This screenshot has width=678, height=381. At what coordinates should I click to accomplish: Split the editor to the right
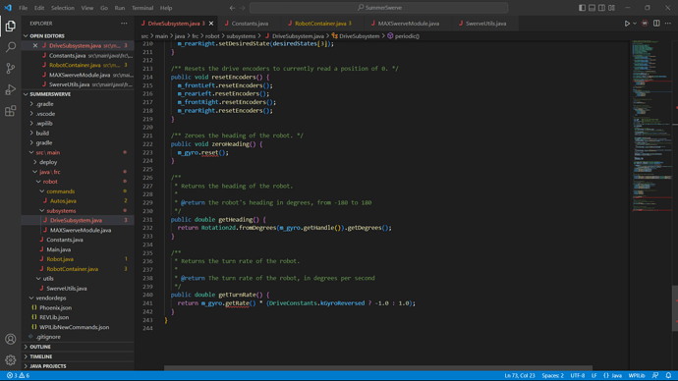656,24
